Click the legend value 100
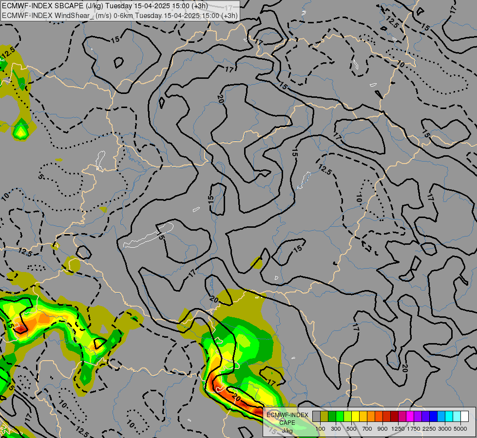The height and width of the screenshot is (438, 477). coord(320,429)
